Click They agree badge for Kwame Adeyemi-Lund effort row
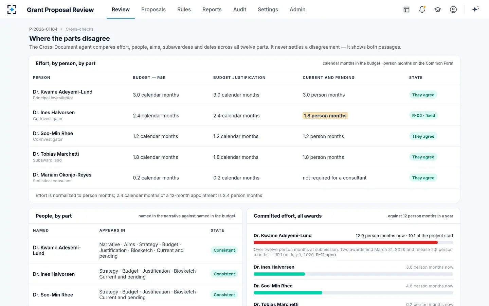Image resolution: width=489 pixels, height=306 pixels. coord(423,95)
